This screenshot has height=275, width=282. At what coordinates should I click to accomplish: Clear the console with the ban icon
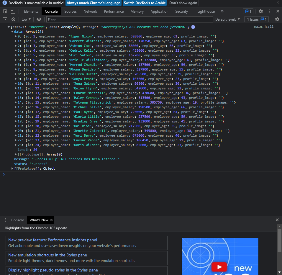pyautogui.click(x=13, y=19)
